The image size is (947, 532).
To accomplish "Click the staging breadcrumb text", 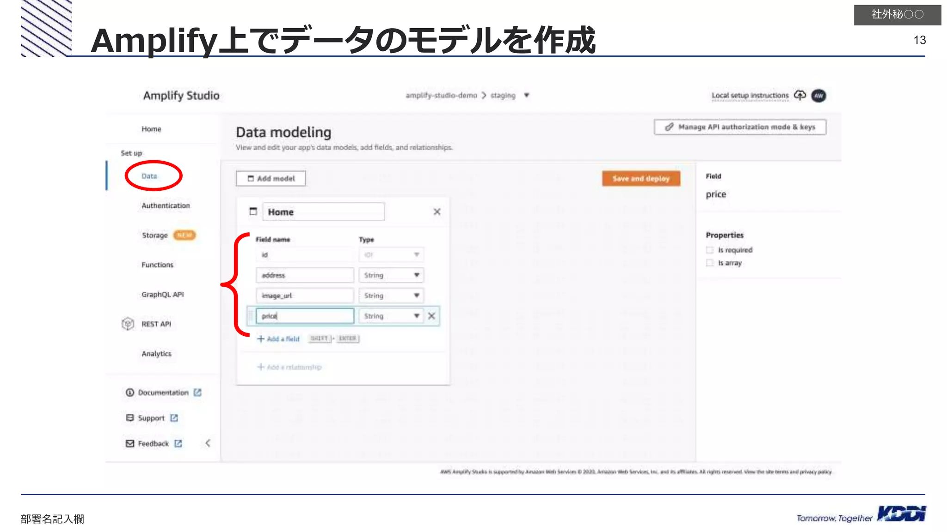I will point(503,95).
